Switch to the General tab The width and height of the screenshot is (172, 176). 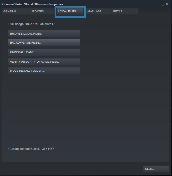coord(15,11)
